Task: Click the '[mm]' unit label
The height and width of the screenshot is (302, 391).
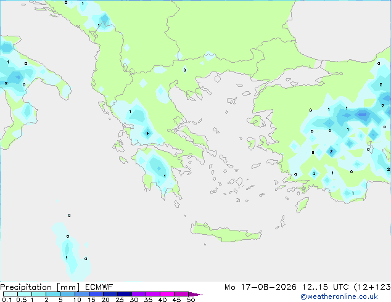Action: 68,287
